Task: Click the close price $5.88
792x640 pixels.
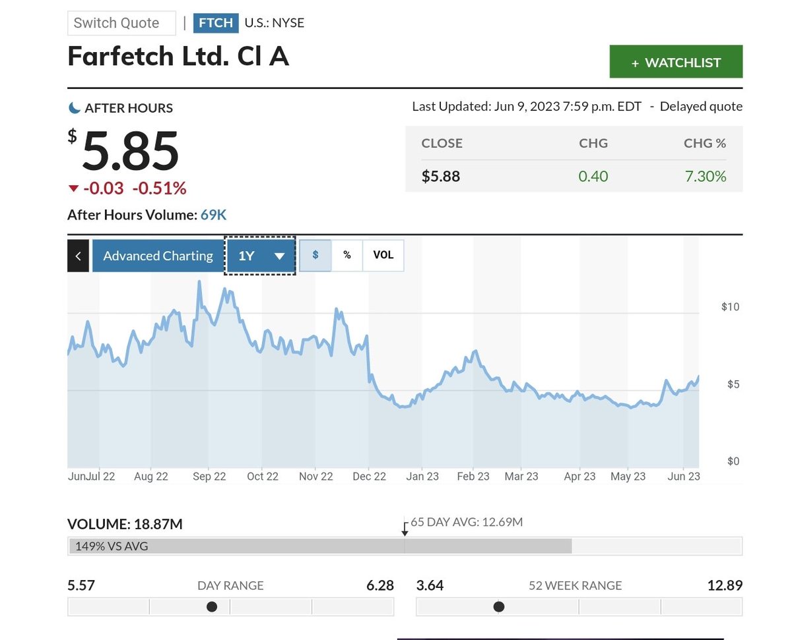Action: coord(441,176)
